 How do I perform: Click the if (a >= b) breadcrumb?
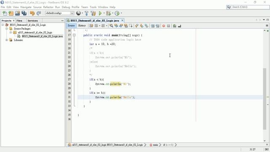[x=168, y=145]
